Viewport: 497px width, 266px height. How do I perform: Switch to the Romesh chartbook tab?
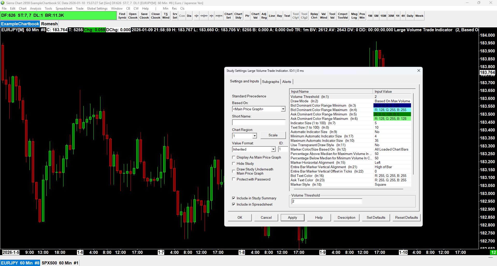click(x=49, y=24)
